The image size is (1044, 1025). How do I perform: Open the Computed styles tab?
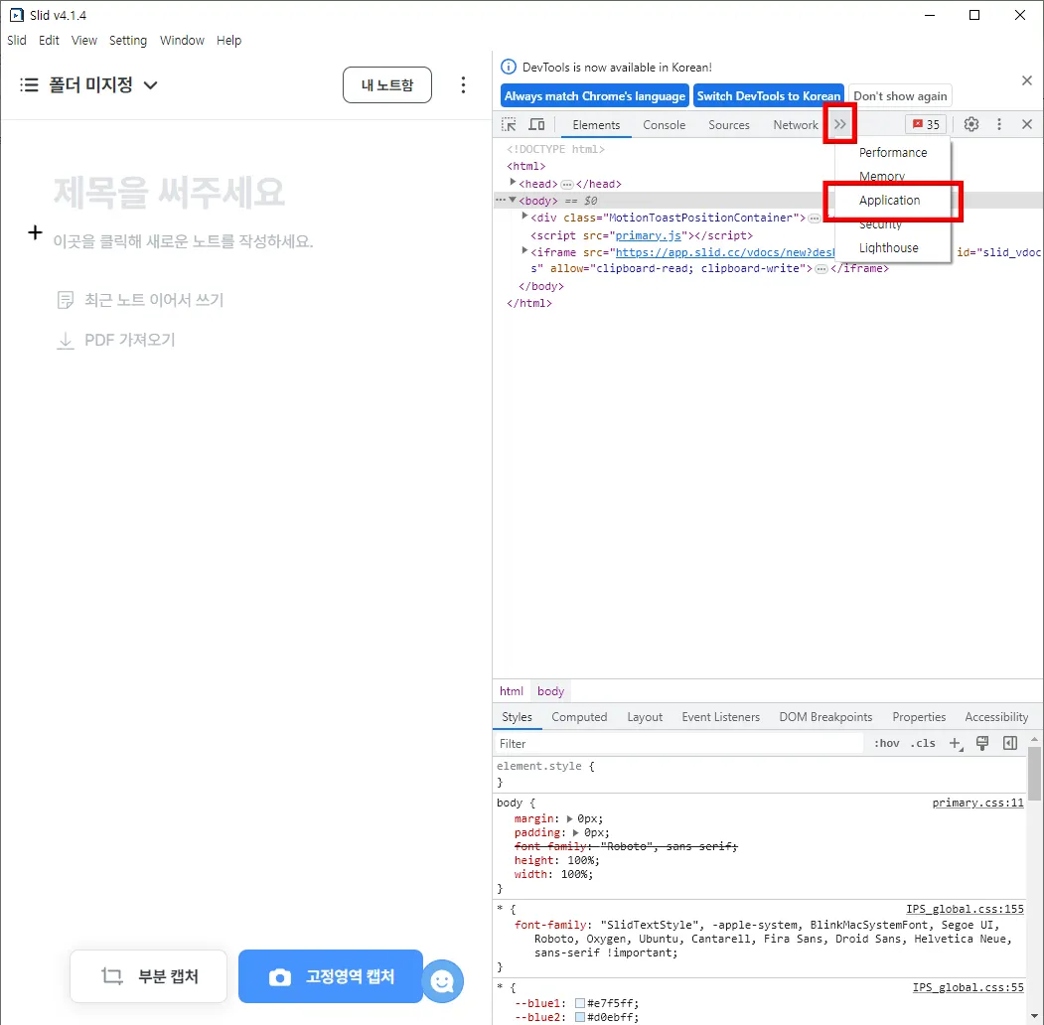click(x=579, y=717)
